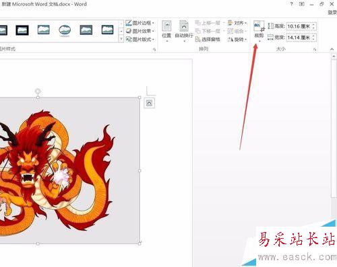Click the top-right corner sizing handle
This screenshot has height=267, width=337.
(140, 98)
